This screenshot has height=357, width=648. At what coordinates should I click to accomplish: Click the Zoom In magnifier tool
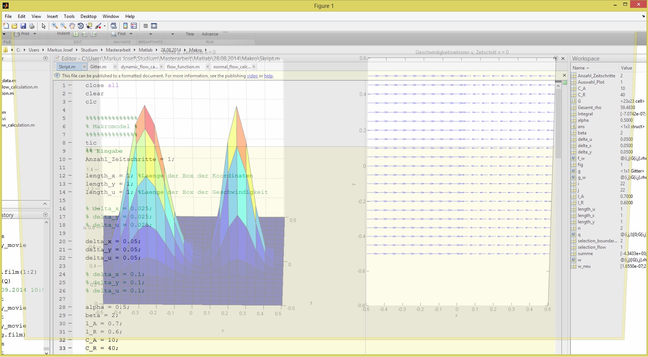click(55, 26)
